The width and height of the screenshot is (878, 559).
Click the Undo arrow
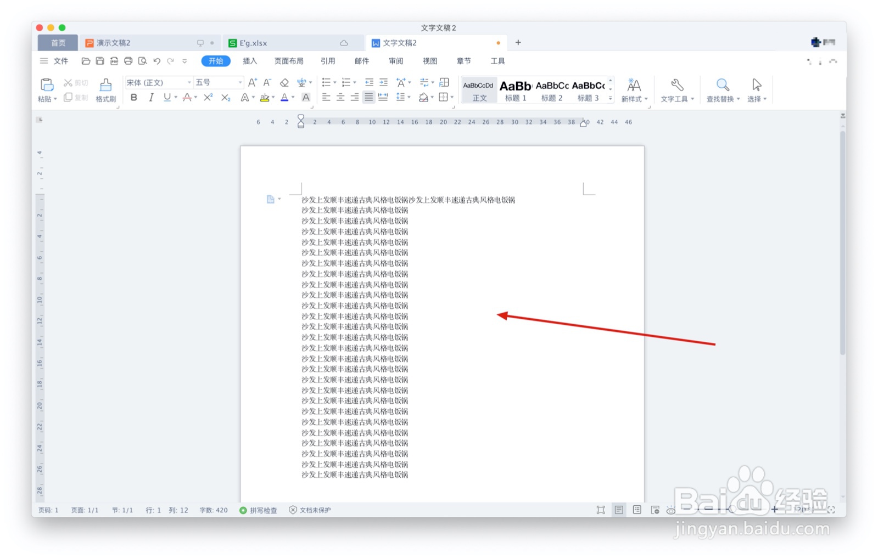pyautogui.click(x=156, y=61)
